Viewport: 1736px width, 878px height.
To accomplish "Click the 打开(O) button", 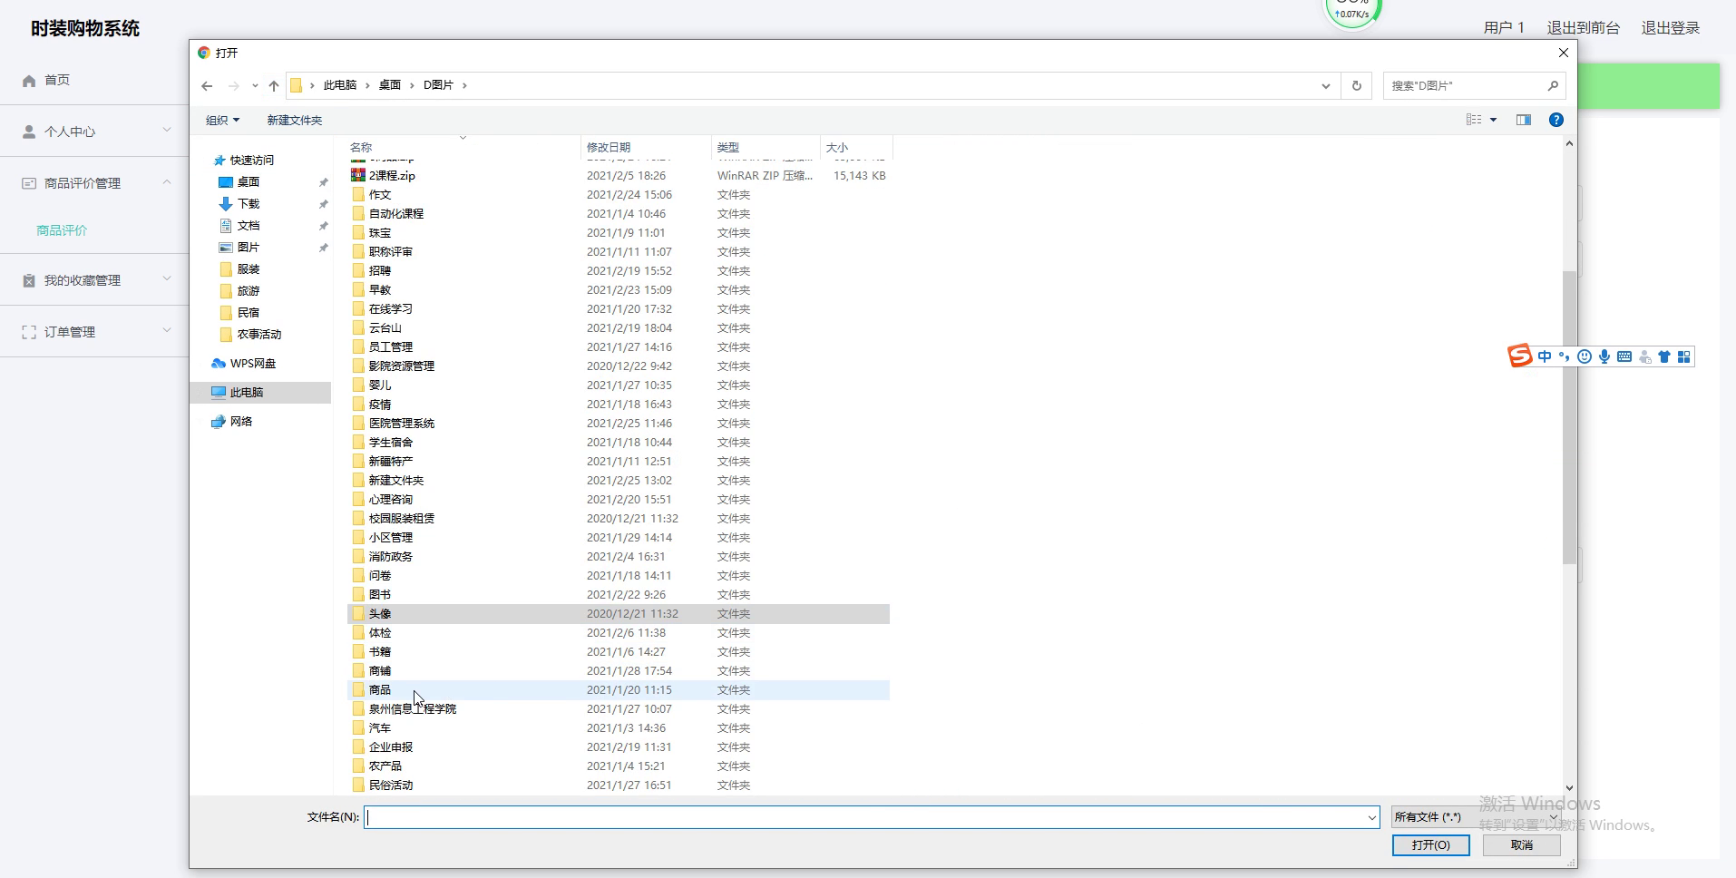I will click(x=1430, y=844).
